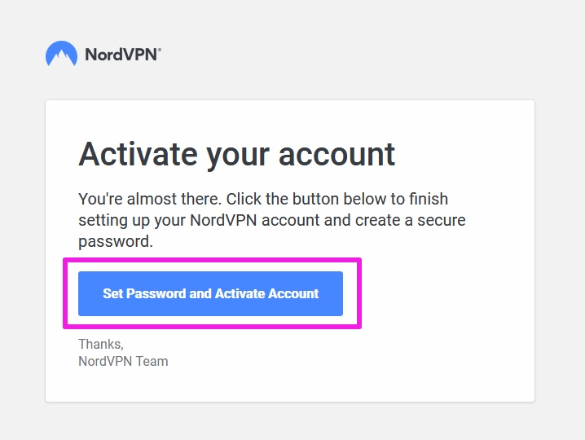Viewport: 585px width, 440px height.
Task: Click the word "password." ending the paragraph
Action: [116, 241]
